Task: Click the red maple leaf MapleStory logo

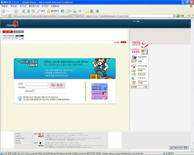Action: (16, 24)
